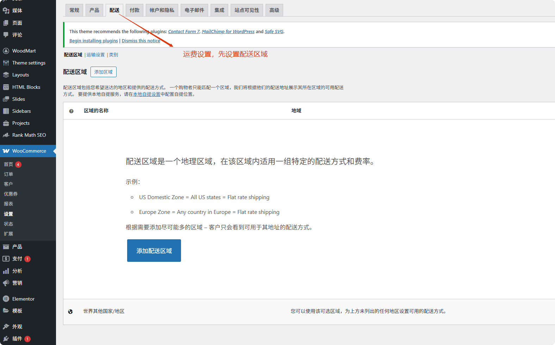Open Rank Math SEO chart icon

click(6, 135)
